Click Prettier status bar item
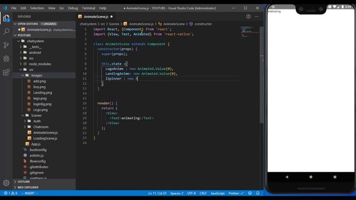356x200 pixels. (x=236, y=193)
